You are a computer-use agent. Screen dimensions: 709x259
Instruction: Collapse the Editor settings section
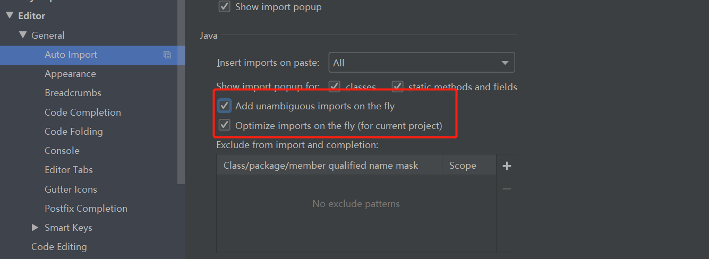coord(9,16)
